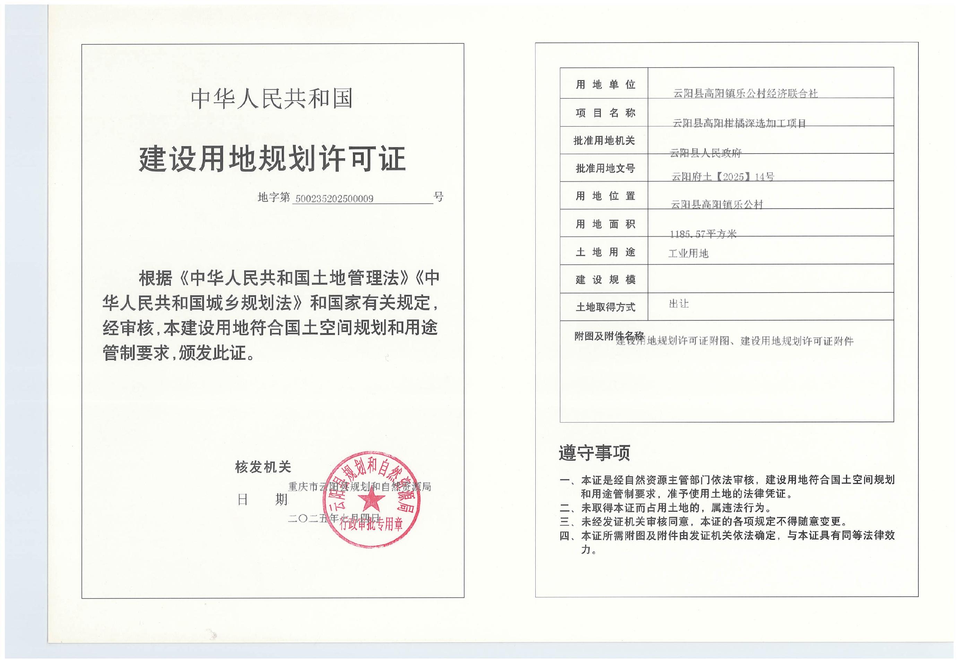Image resolution: width=958 pixels, height=663 pixels.
Task: Click the value 云阳县高阳镇乐公村
Action: click(717, 204)
